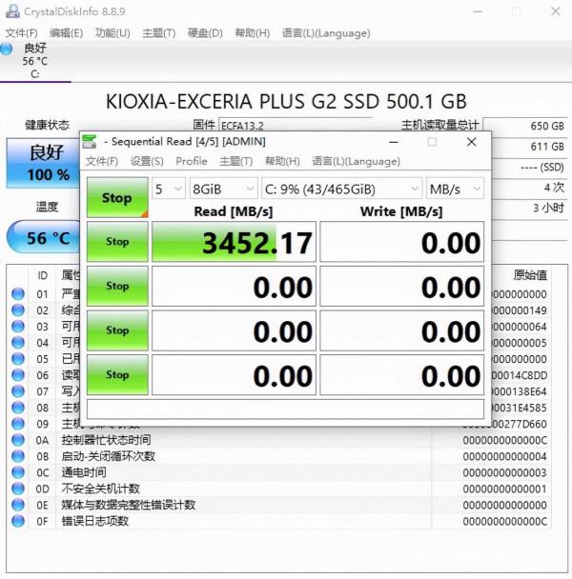The image size is (572, 579).
Task: Select the C: drive health orb icon
Action: tap(8, 48)
